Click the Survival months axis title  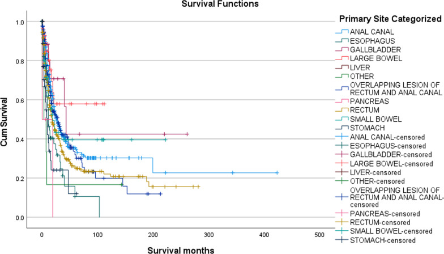pyautogui.click(x=176, y=249)
